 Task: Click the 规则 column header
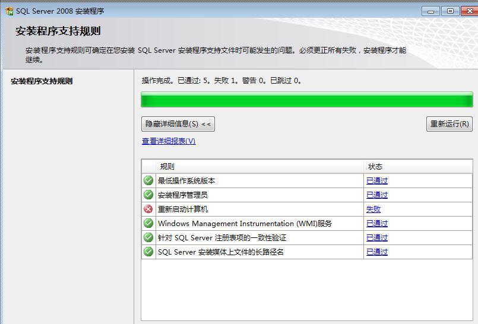[259, 166]
